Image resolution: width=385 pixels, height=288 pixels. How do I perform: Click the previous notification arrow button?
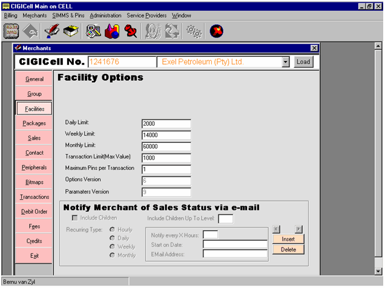click(276, 229)
